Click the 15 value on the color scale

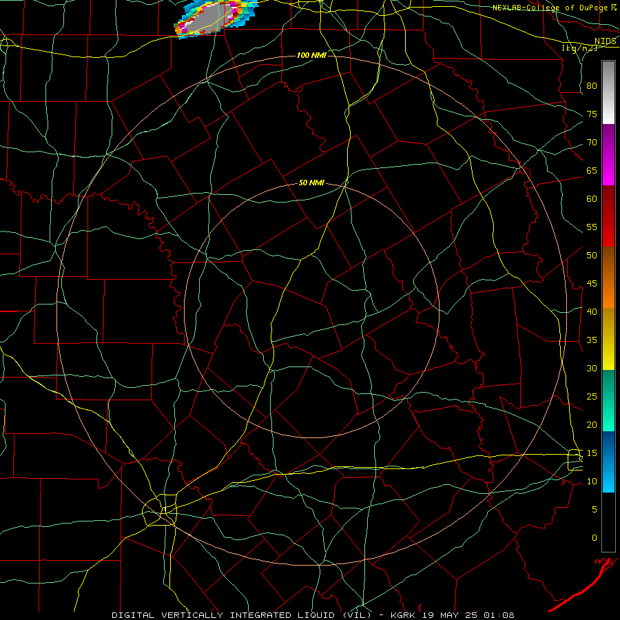coord(592,453)
